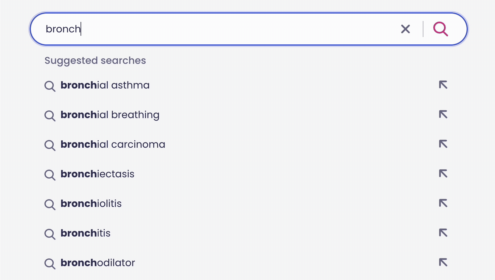Click the clear search X icon
The height and width of the screenshot is (280, 495).
click(x=406, y=29)
